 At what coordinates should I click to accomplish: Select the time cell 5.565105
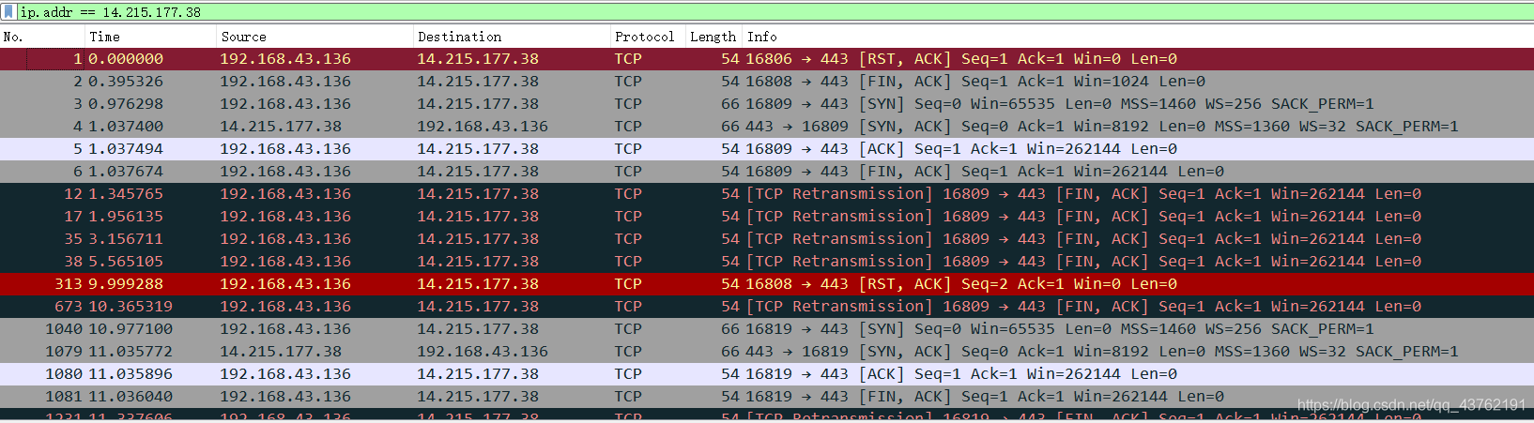(126, 262)
